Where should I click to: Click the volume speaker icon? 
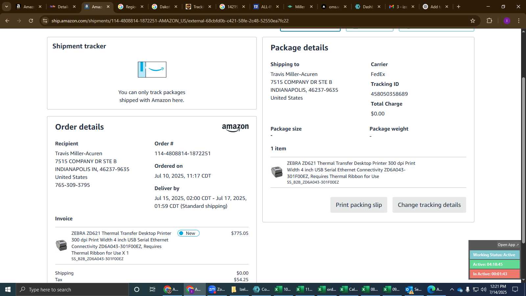[483, 290]
